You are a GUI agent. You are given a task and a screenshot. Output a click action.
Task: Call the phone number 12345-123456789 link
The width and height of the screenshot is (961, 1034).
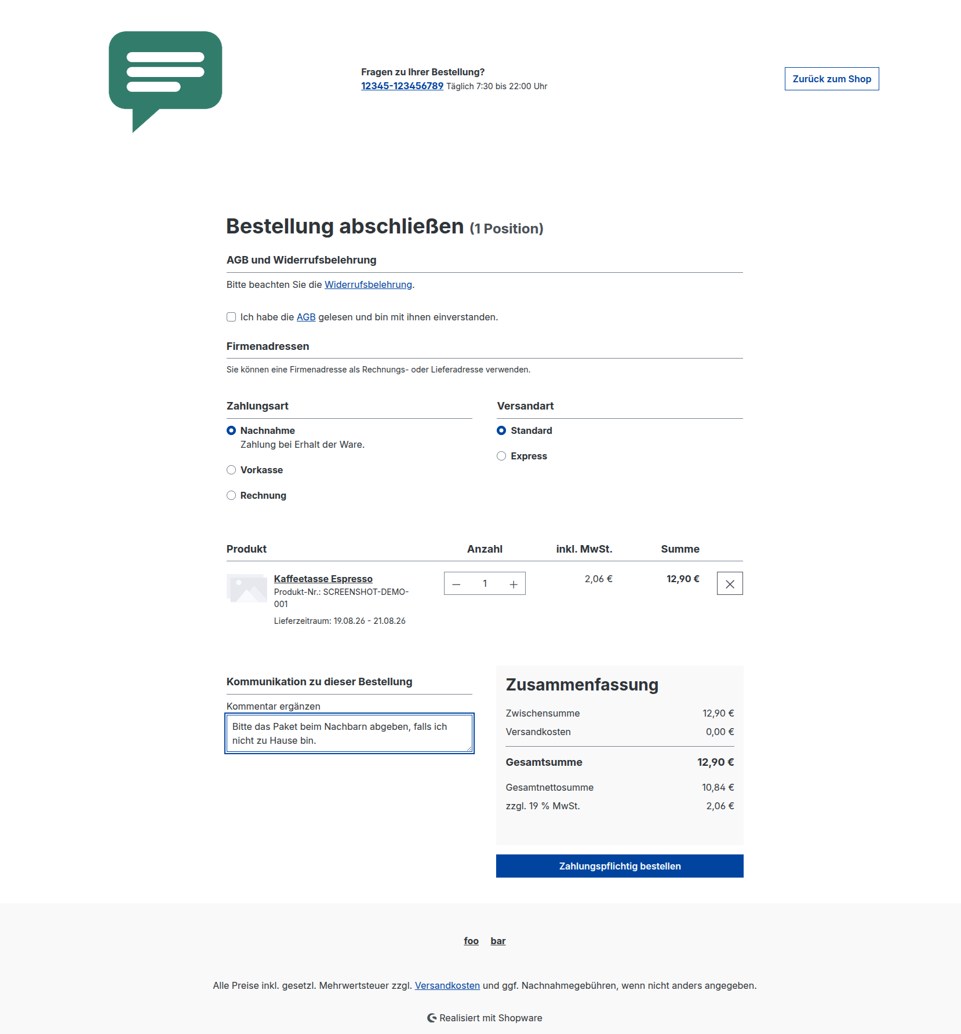click(x=402, y=86)
